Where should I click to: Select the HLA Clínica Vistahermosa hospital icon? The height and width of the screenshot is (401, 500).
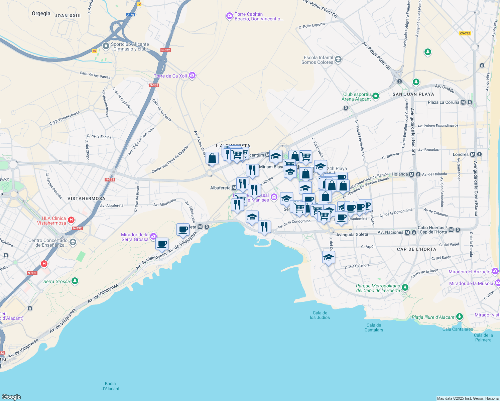(71, 220)
